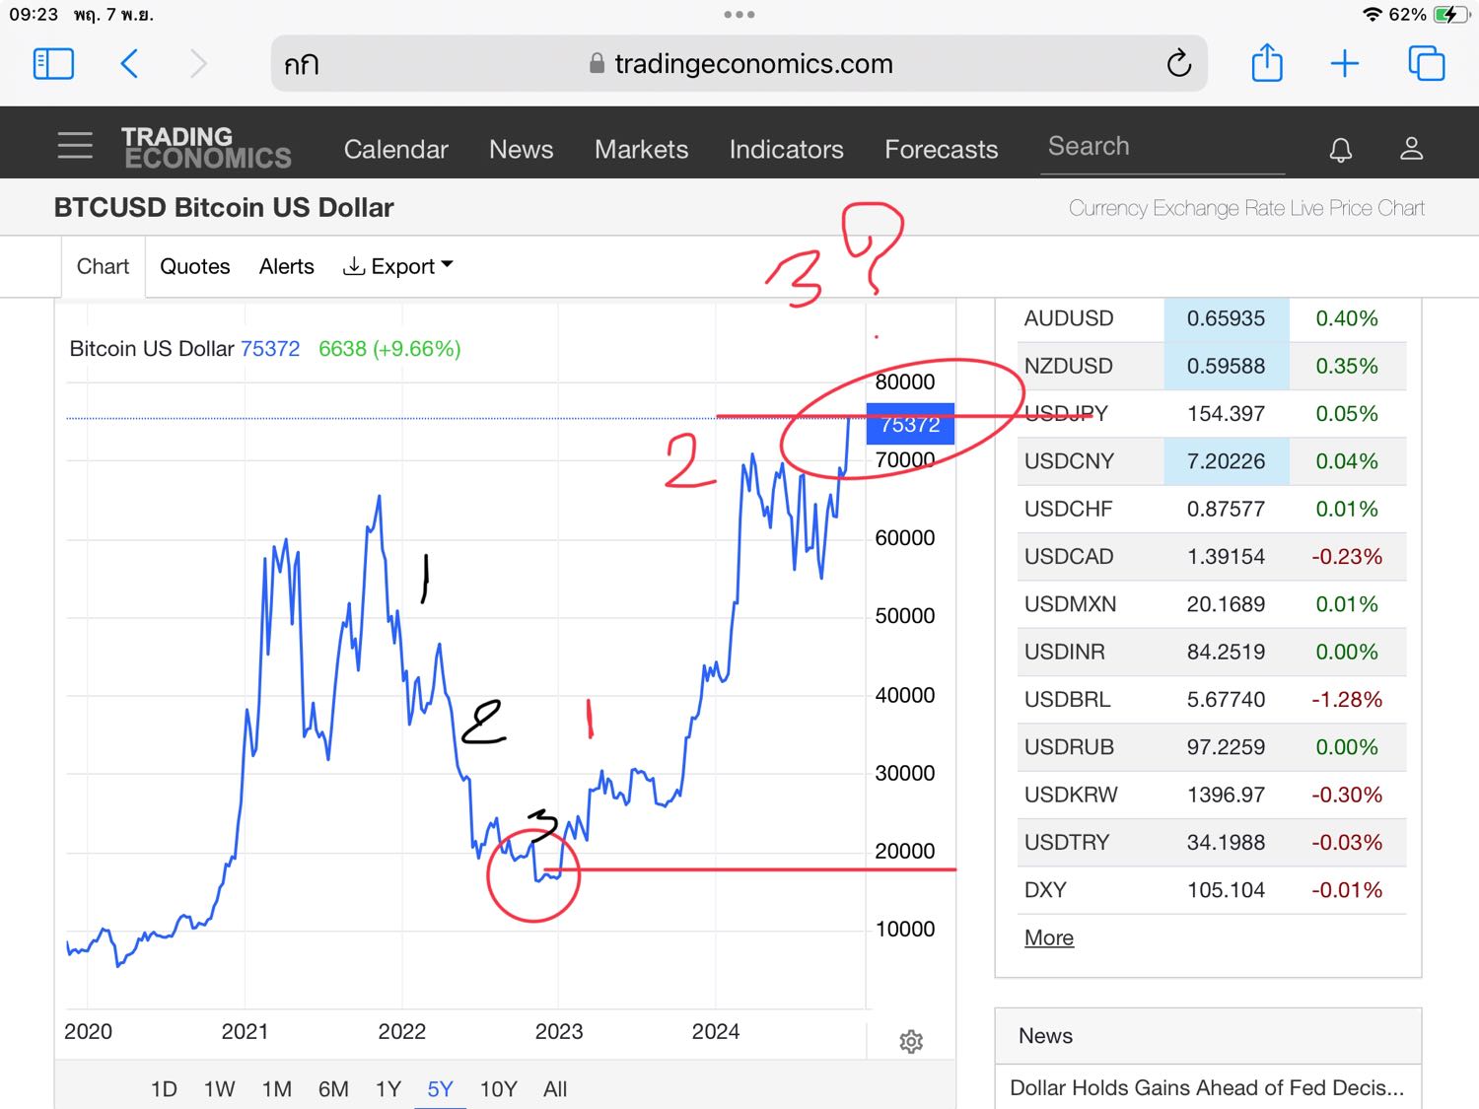Click the USDCNY 7.20226 price cell
The height and width of the screenshot is (1109, 1479).
pyautogui.click(x=1226, y=461)
